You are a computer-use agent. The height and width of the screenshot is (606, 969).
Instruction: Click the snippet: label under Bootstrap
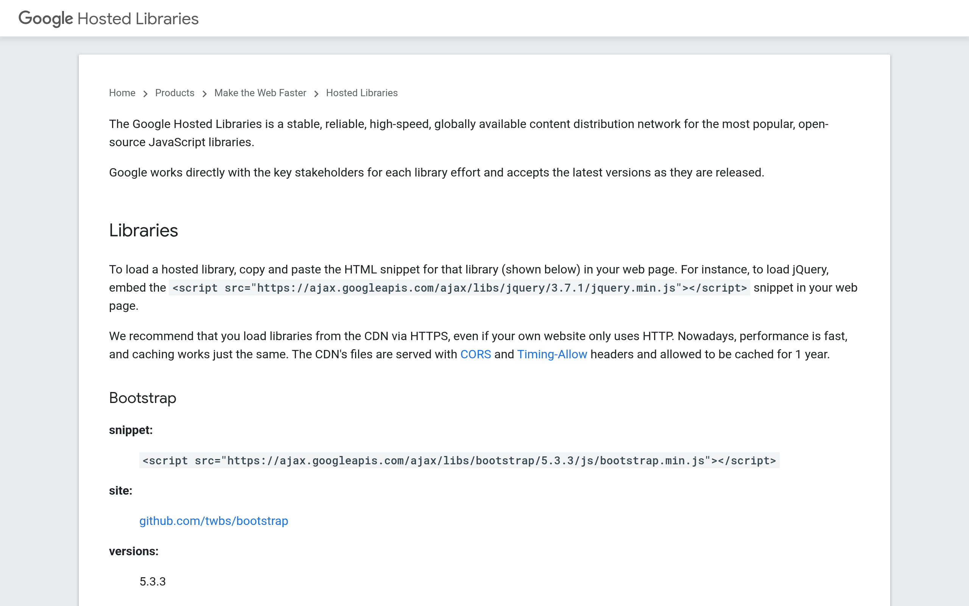coord(131,430)
